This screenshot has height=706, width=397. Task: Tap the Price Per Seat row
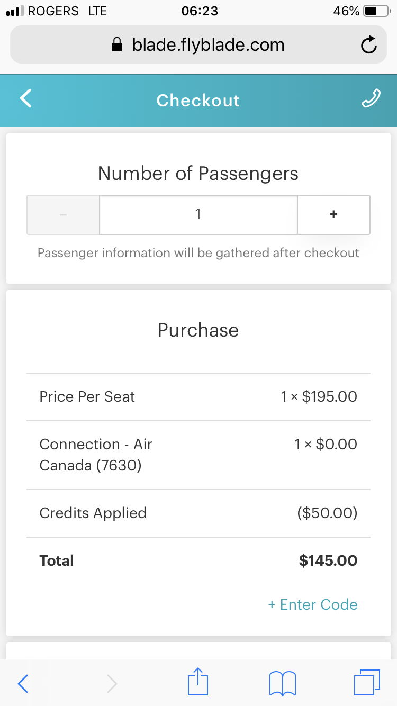(x=198, y=397)
